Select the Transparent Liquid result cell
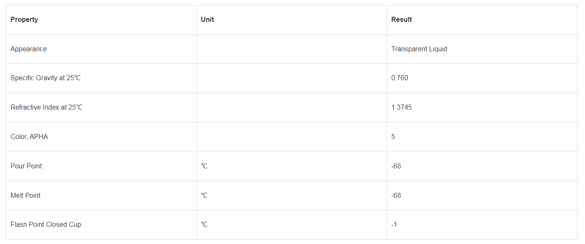The image size is (585, 244). pyautogui.click(x=482, y=49)
